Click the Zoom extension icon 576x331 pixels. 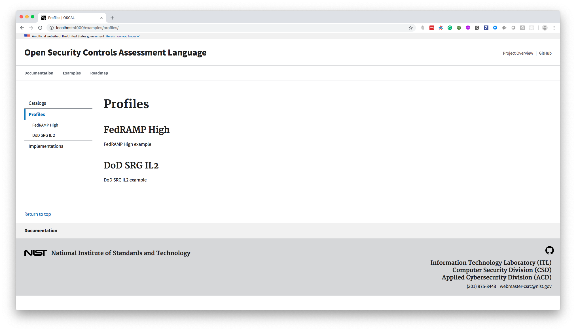point(495,28)
